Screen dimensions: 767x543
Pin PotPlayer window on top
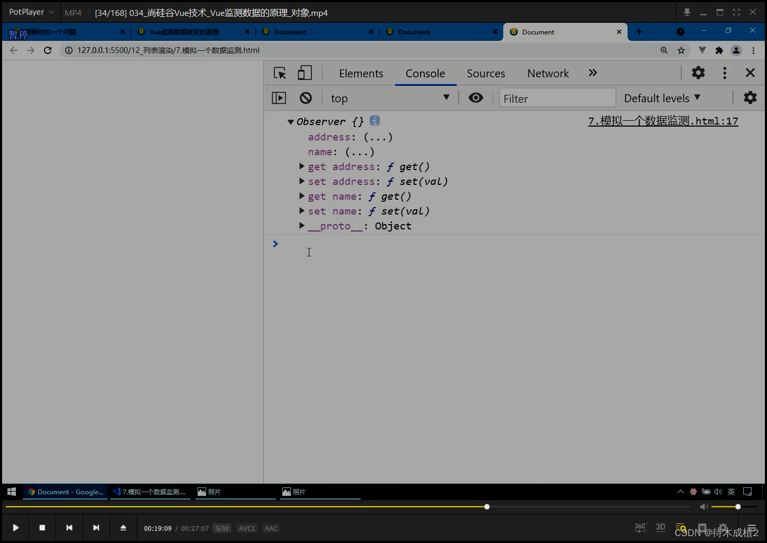[x=687, y=12]
